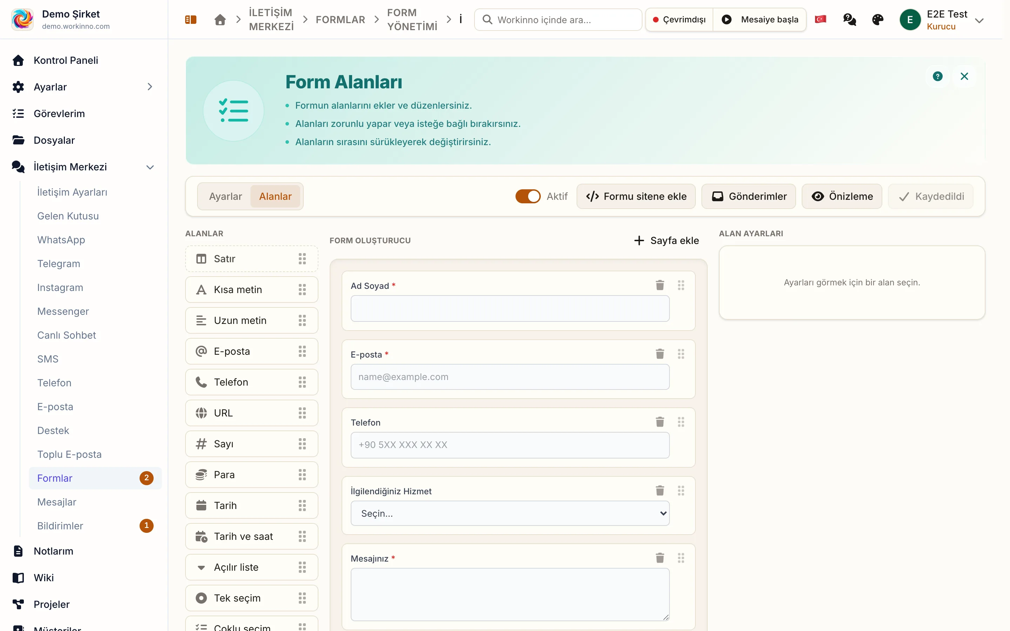Close the Form Alanları info banner

(x=964, y=76)
